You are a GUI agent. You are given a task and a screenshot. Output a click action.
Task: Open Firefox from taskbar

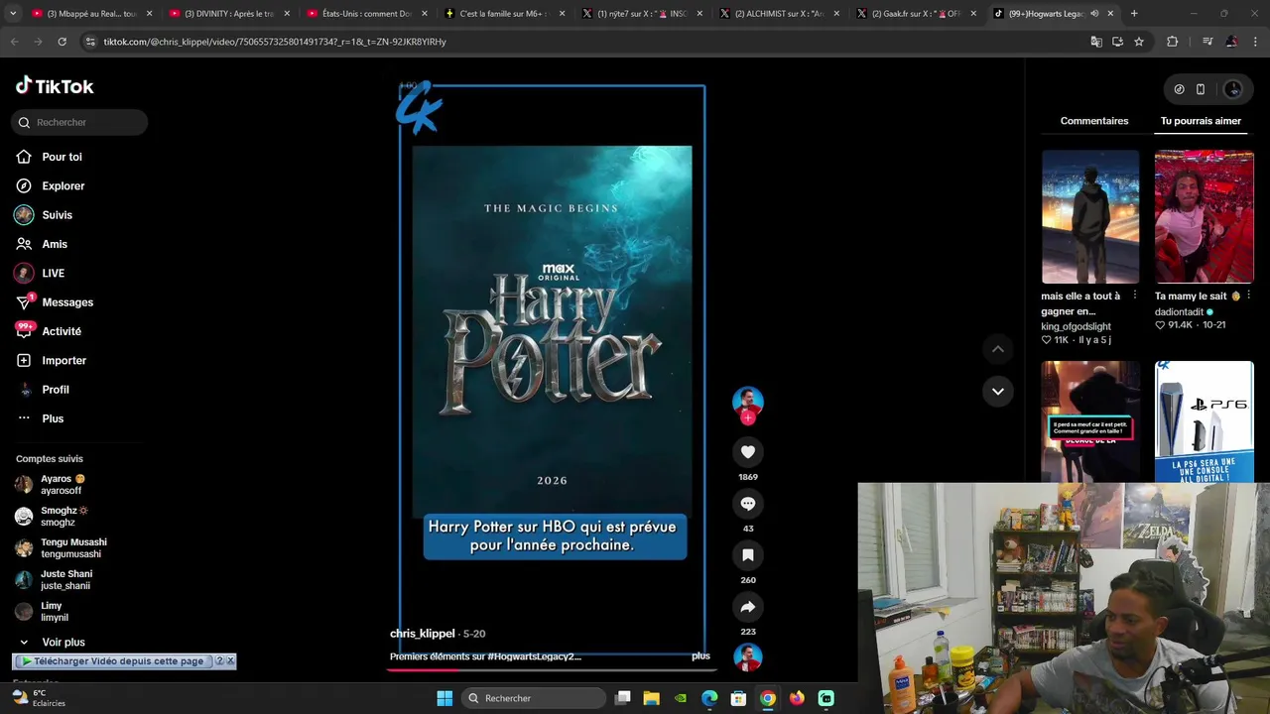point(797,698)
